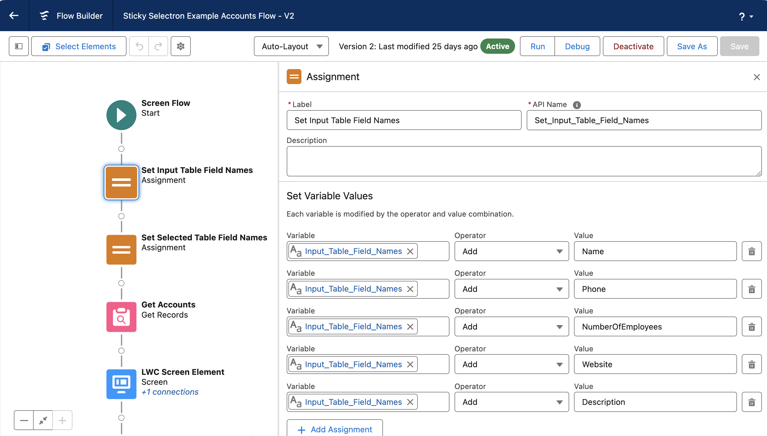This screenshot has width=767, height=436.
Task: Add element below LWC Screen Element
Action: [121, 418]
